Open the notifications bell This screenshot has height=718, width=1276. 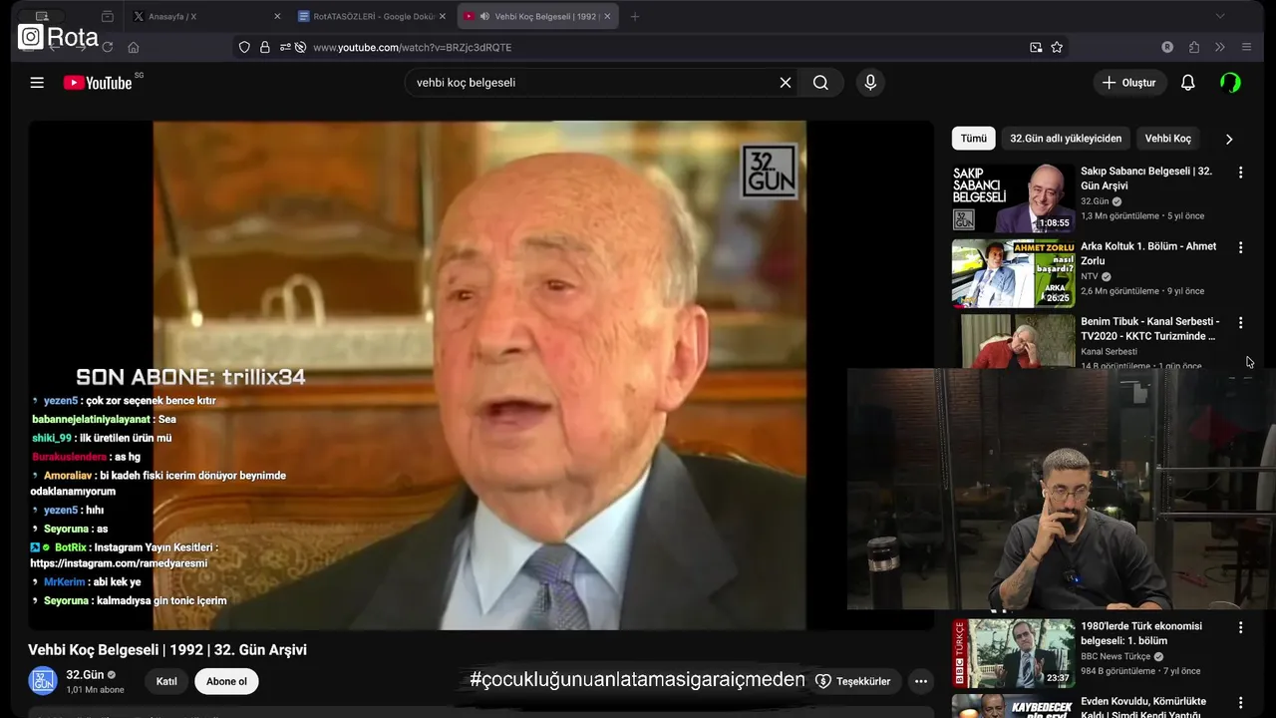(x=1187, y=83)
